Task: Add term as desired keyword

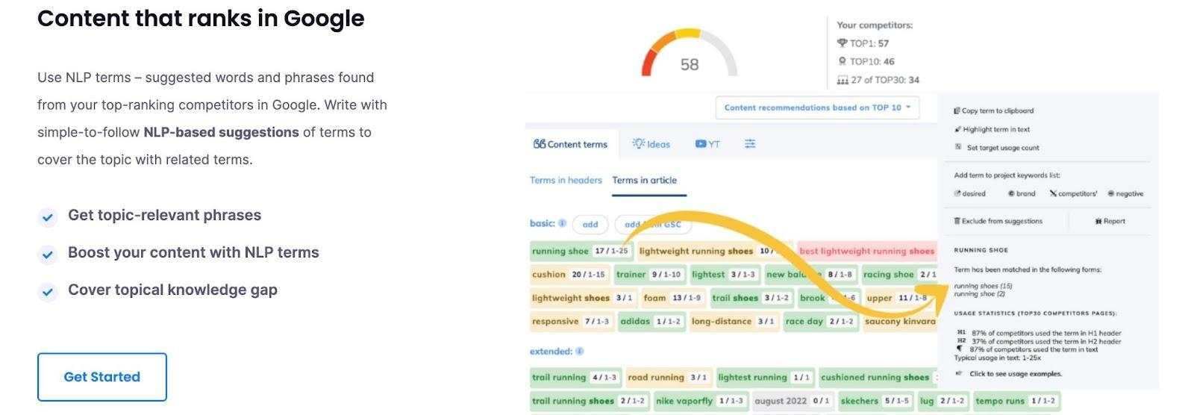Action: click(x=969, y=193)
